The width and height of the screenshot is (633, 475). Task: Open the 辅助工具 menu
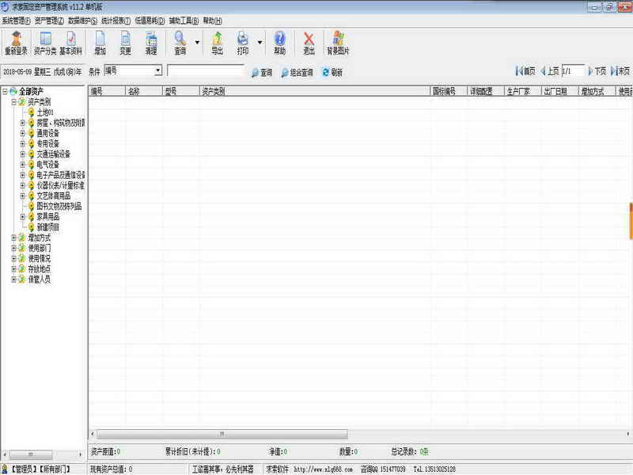(x=184, y=21)
